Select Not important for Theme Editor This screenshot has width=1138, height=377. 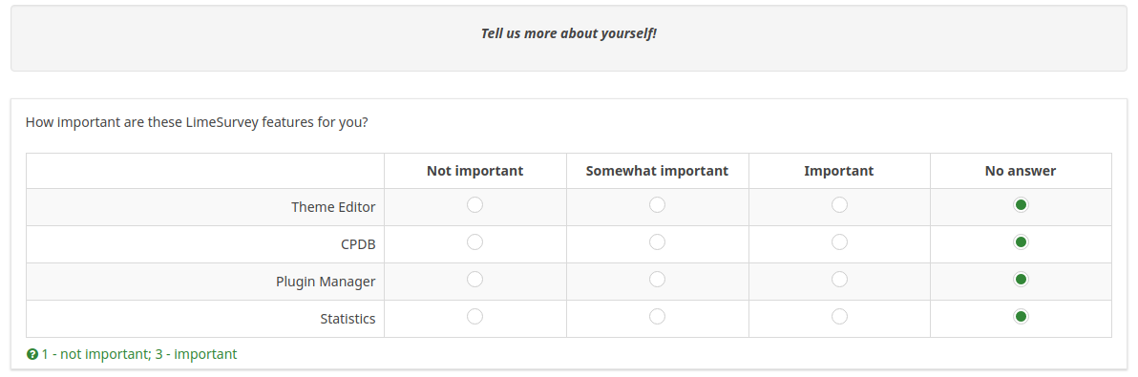pos(474,205)
